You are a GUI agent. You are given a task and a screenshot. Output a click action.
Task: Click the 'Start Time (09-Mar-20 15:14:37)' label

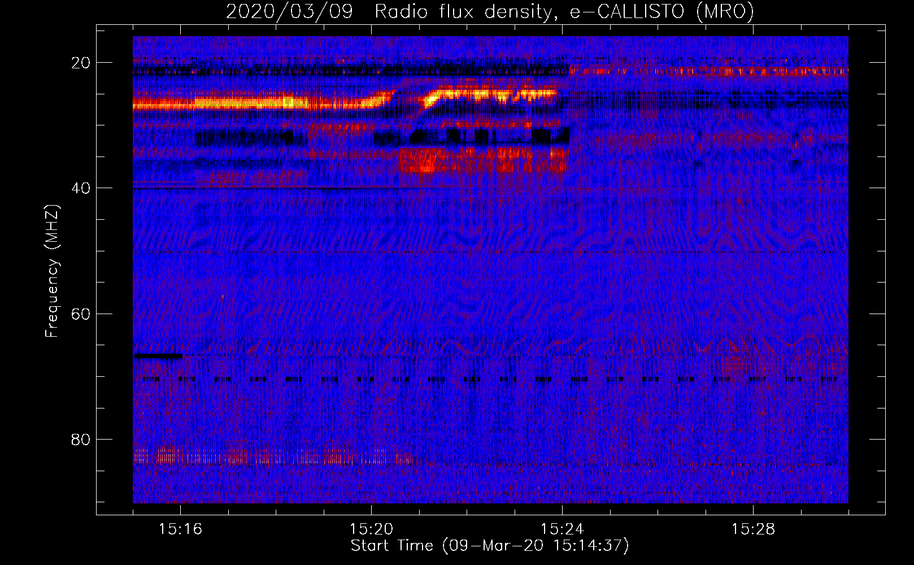coord(490,546)
